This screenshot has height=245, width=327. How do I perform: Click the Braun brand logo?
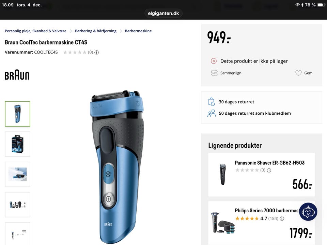point(17,75)
